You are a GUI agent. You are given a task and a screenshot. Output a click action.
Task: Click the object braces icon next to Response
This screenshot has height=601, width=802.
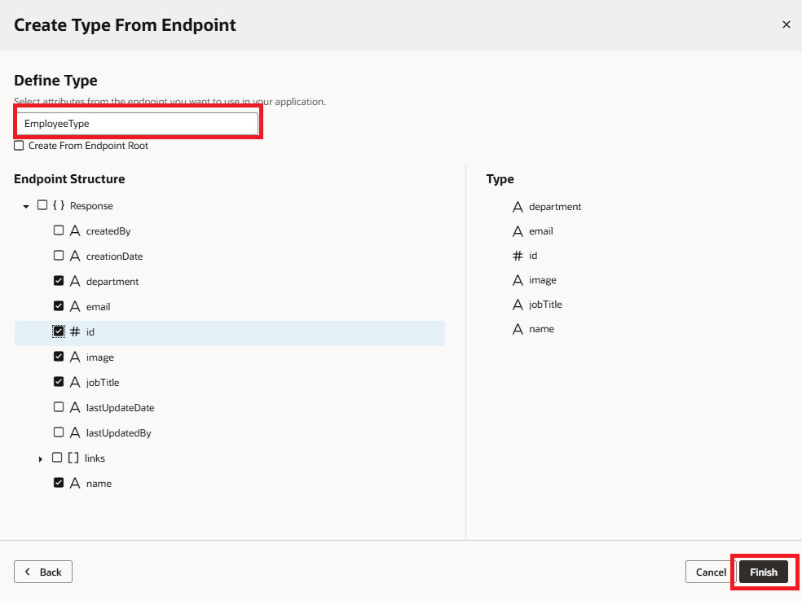click(x=59, y=206)
